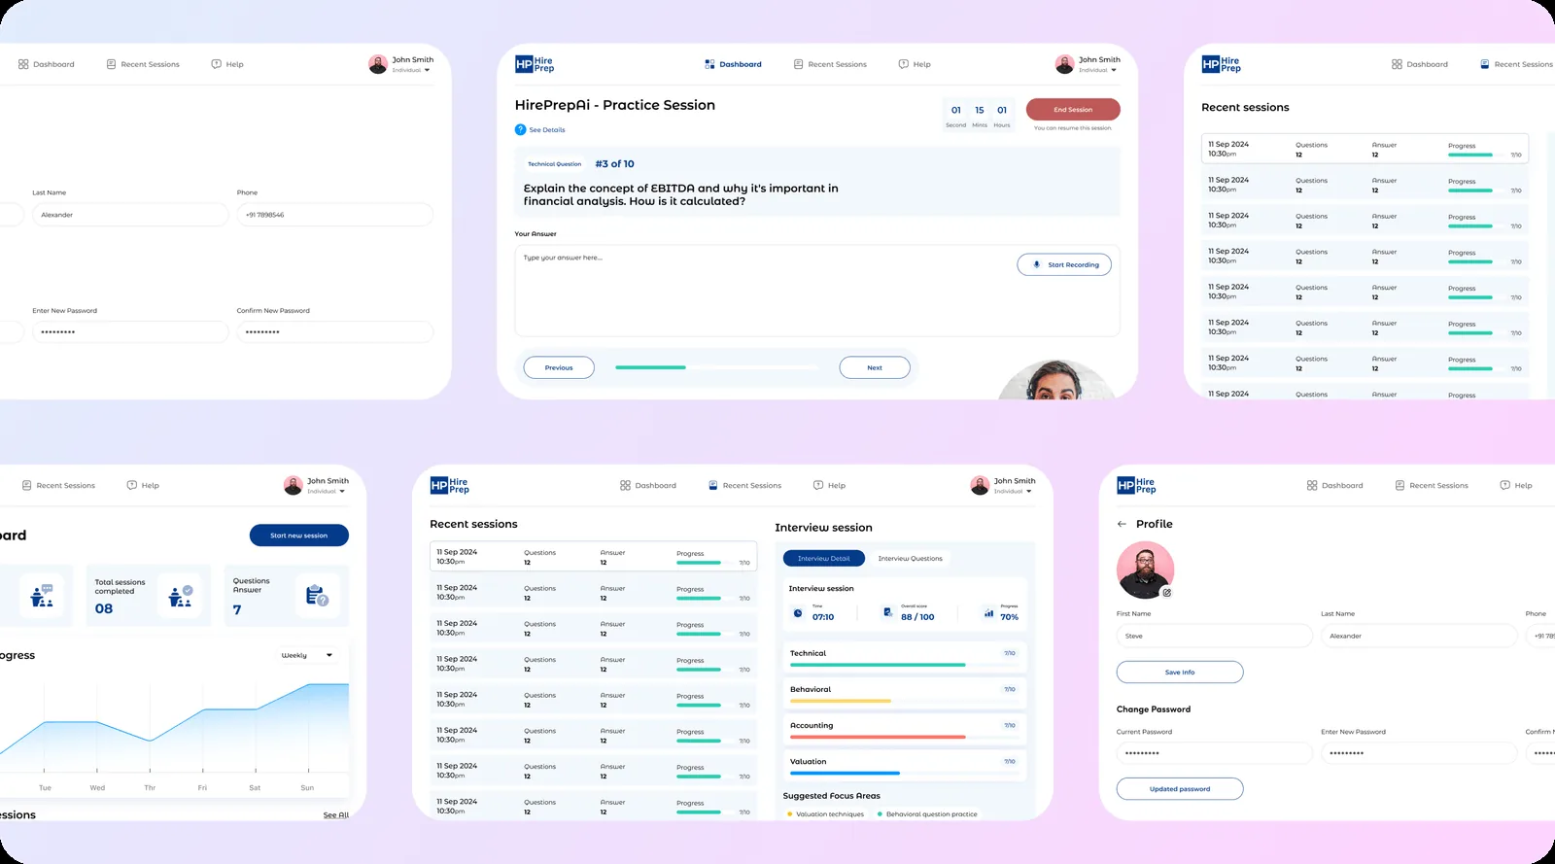Open the See All link below the chart

336,815
